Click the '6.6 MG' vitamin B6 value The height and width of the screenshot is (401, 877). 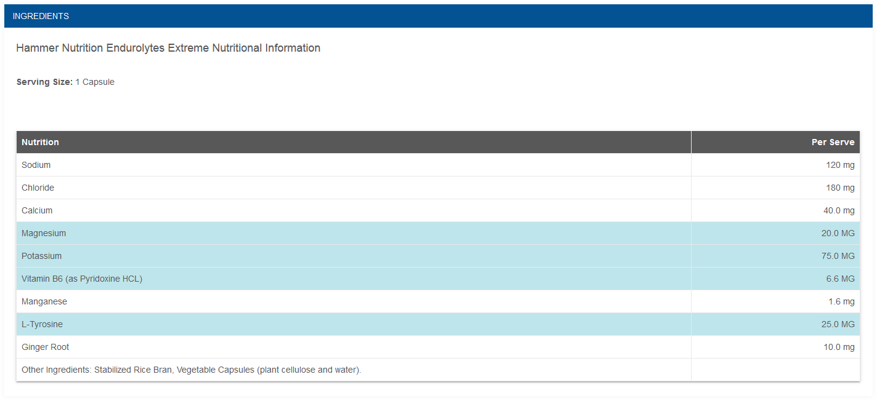point(841,279)
